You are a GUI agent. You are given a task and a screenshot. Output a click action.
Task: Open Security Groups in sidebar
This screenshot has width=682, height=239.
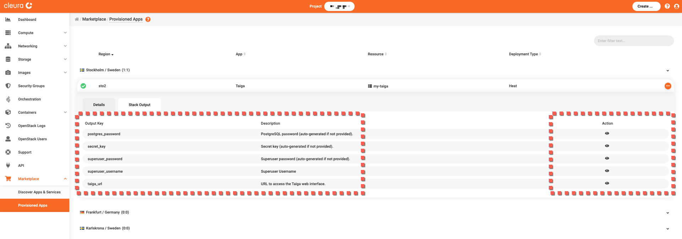31,86
